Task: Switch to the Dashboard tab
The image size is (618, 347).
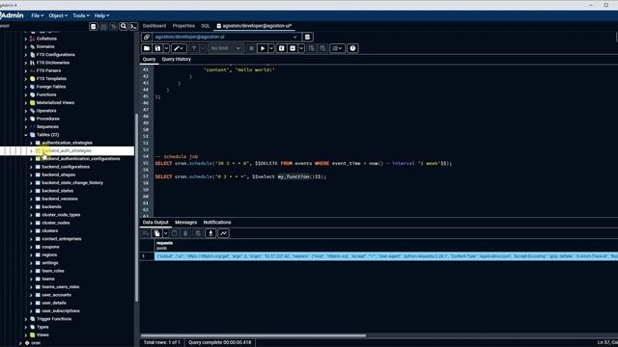Action: coord(154,26)
